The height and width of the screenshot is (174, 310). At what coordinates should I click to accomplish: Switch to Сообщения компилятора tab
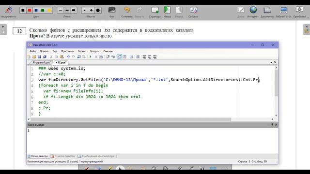(96, 156)
